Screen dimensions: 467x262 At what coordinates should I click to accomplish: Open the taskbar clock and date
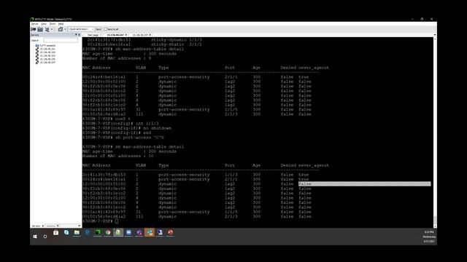point(429,237)
